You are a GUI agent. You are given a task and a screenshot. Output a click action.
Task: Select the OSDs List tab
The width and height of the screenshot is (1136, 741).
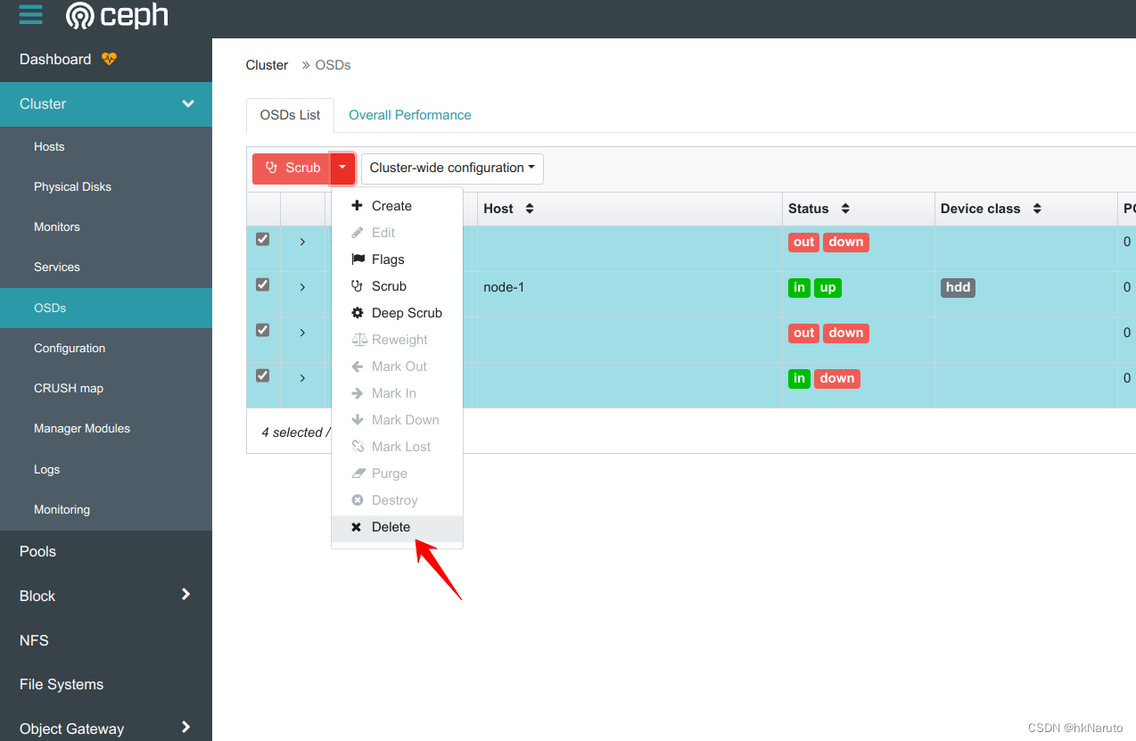coord(290,115)
